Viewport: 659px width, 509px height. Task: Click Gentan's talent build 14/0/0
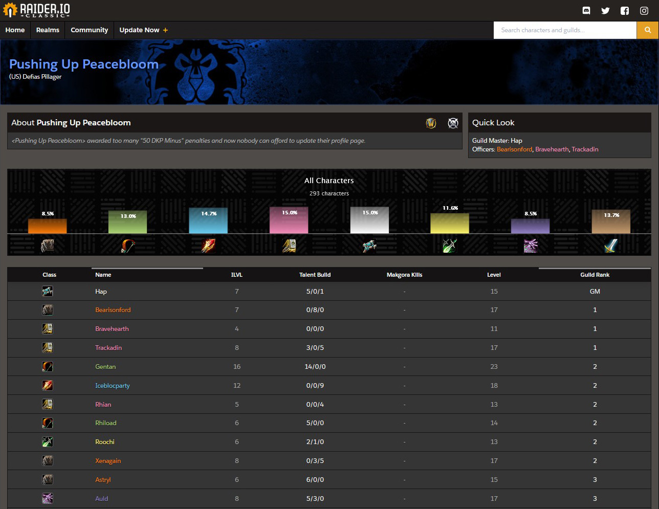tap(315, 367)
